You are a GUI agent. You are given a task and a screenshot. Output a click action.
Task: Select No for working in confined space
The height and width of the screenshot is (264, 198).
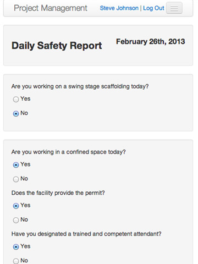click(16, 179)
